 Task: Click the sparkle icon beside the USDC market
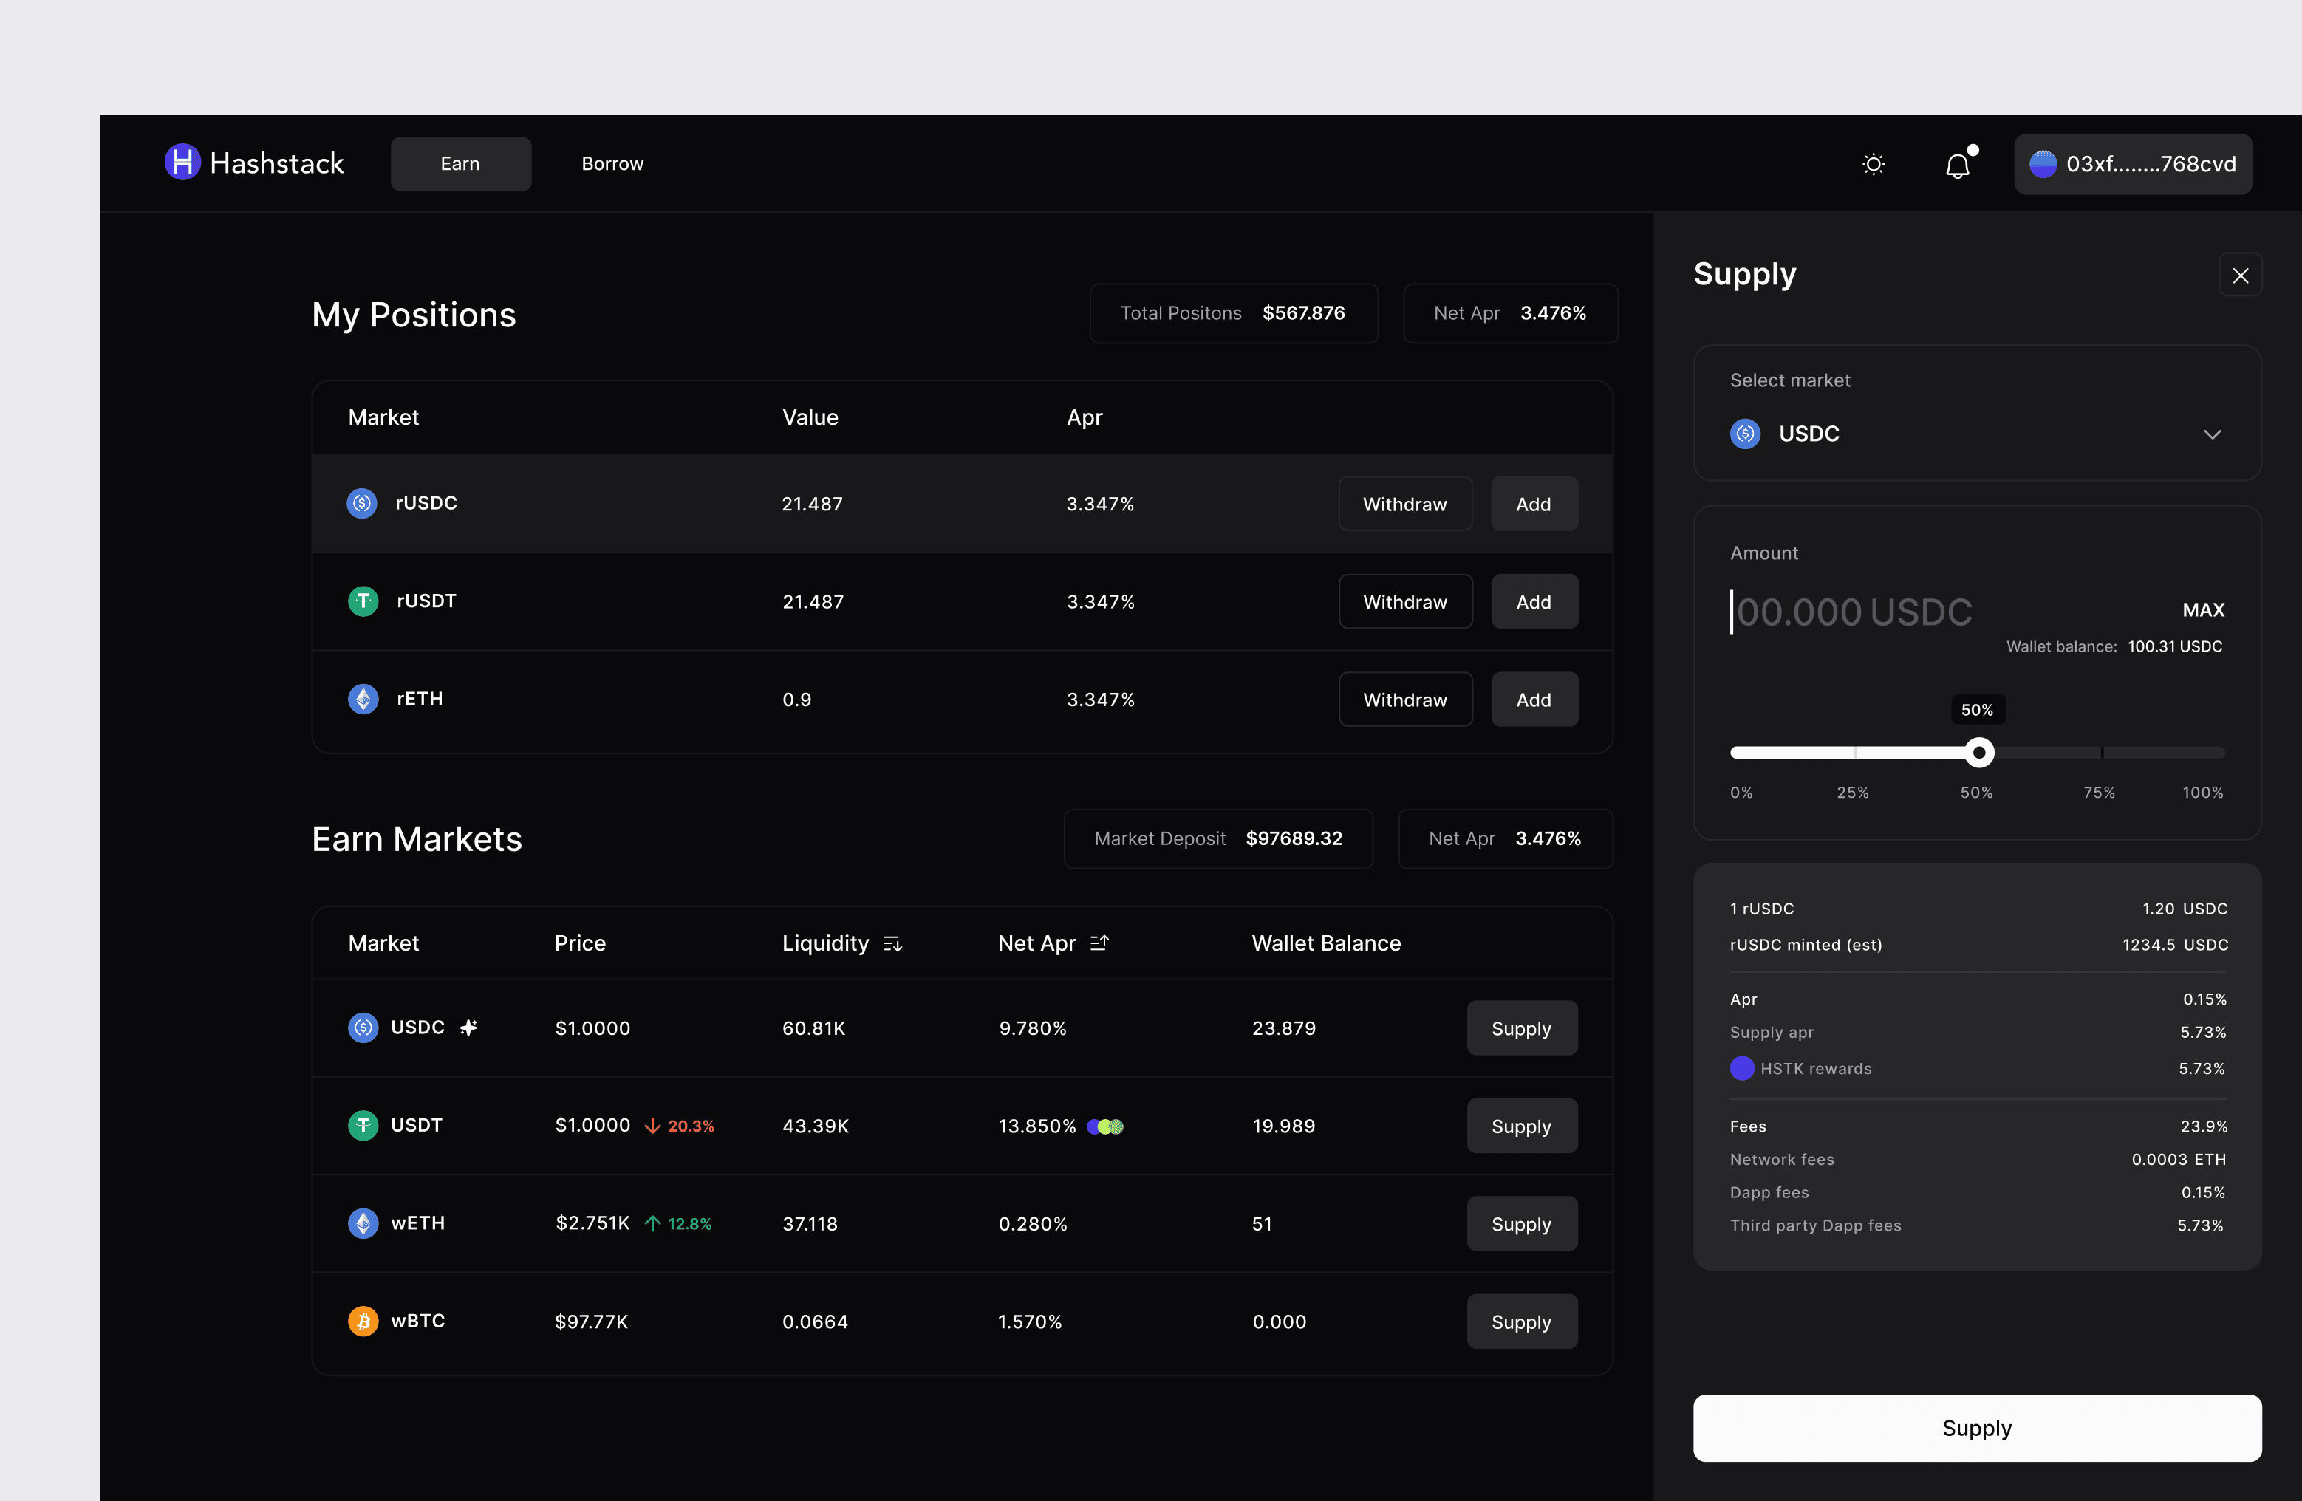(469, 1028)
